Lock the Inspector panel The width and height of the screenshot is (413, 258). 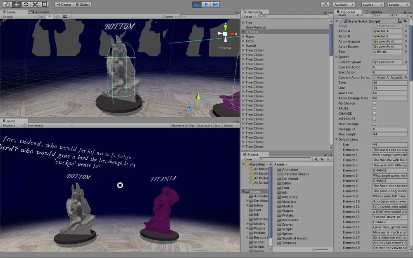coord(405,12)
